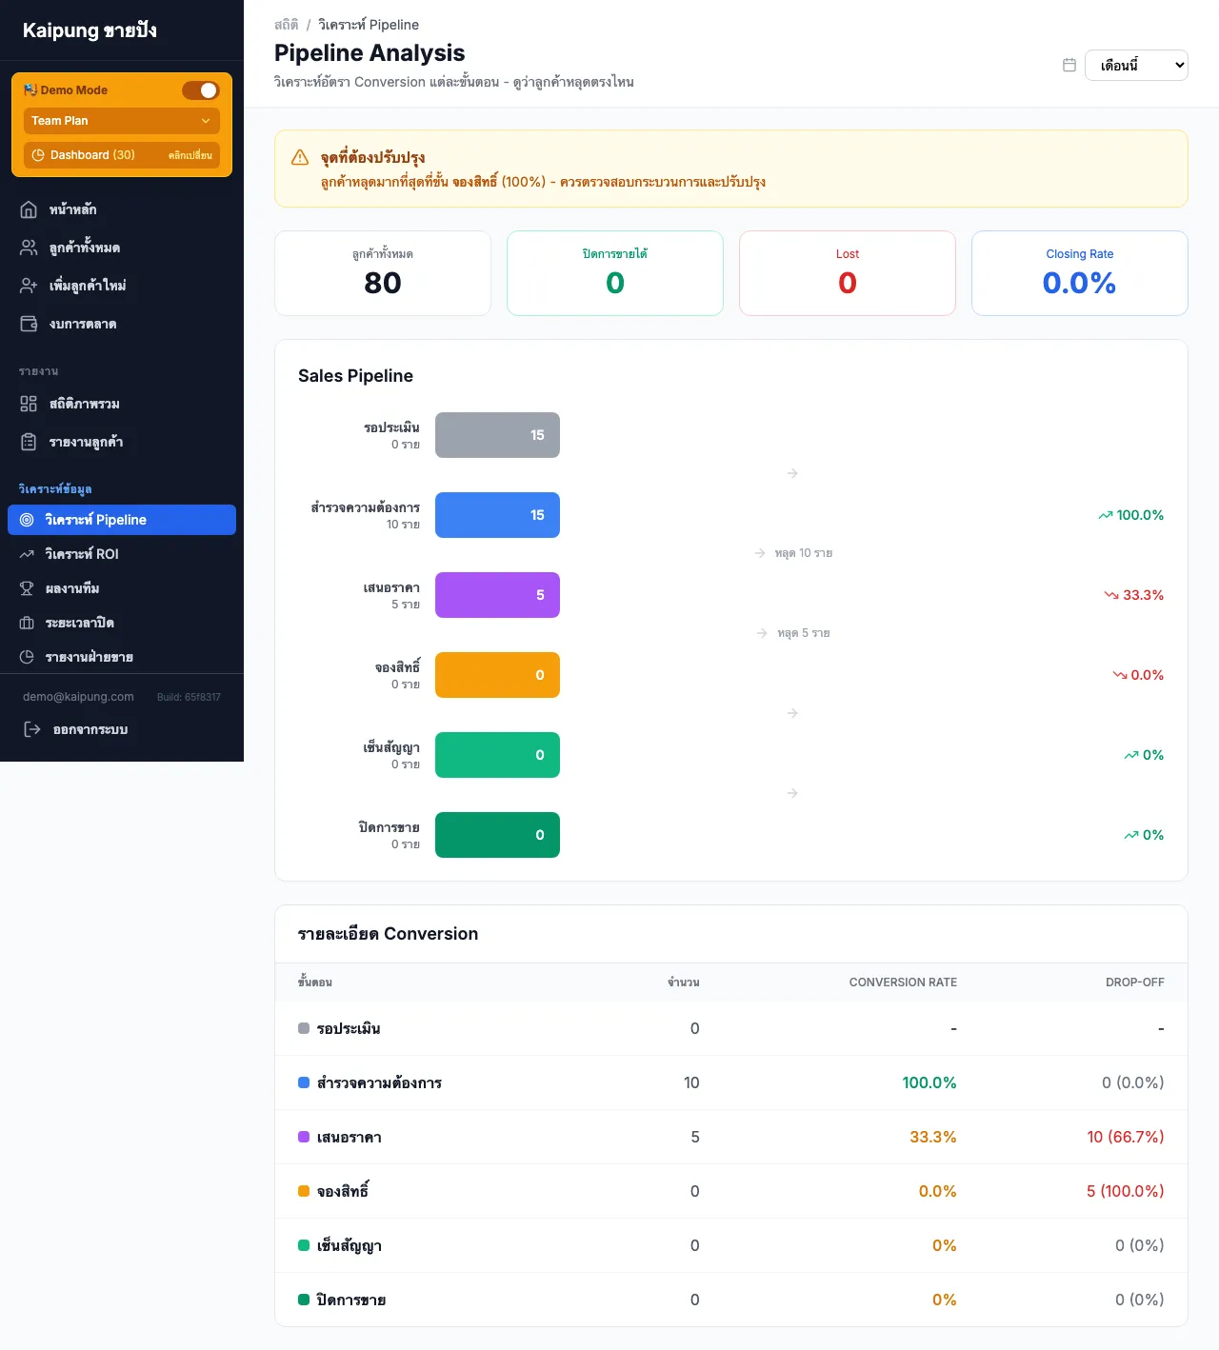This screenshot has height=1350, width=1219.
Task: Select the Home (หน้าหลัก) sidebar icon
Action: click(x=28, y=208)
